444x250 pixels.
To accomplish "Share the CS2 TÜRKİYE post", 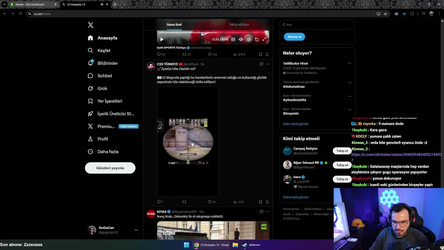I will pyautogui.click(x=267, y=202).
